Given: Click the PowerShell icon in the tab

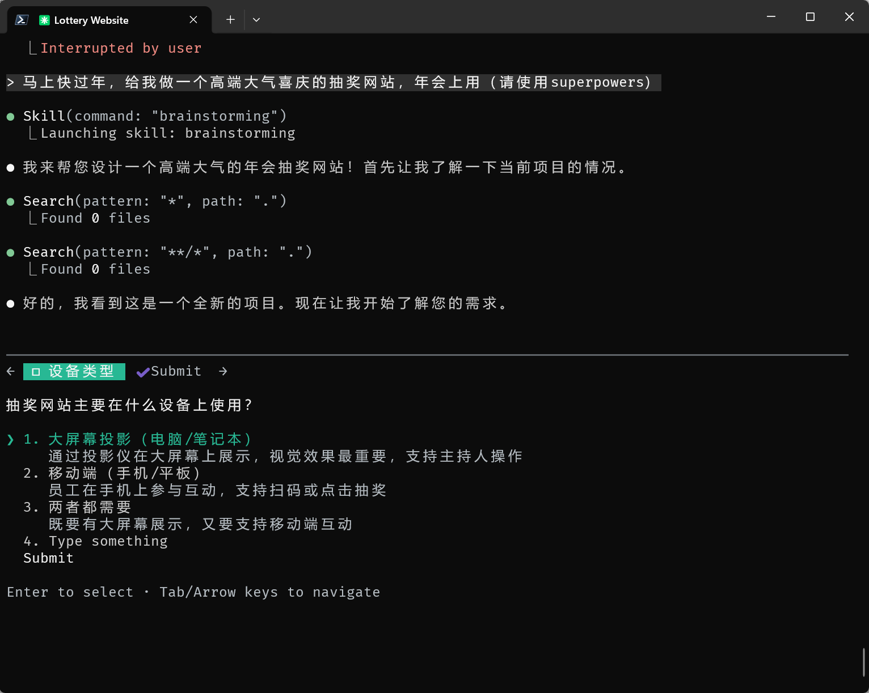Looking at the screenshot, I should [22, 20].
